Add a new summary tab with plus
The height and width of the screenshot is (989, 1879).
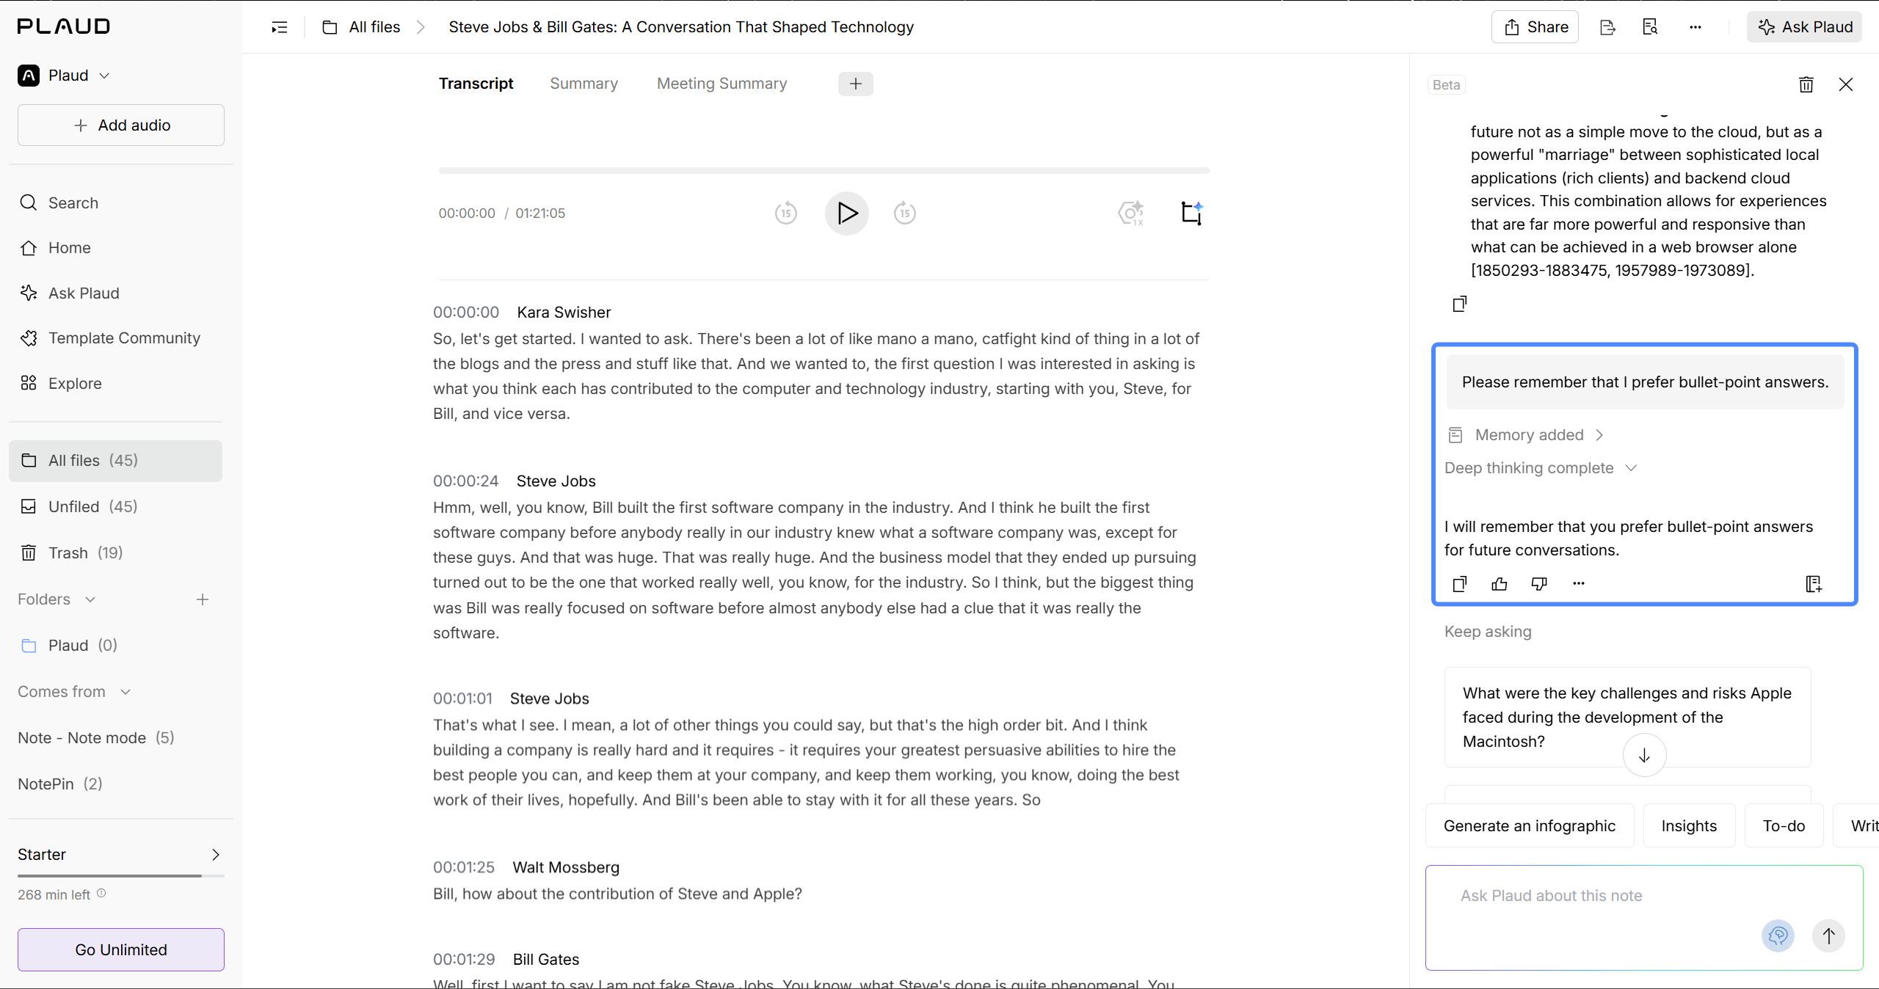coord(856,84)
